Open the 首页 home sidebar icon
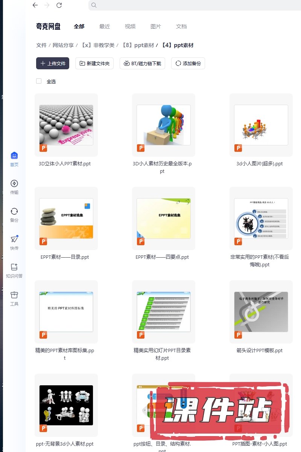The width and height of the screenshot is (301, 452). pos(14,156)
